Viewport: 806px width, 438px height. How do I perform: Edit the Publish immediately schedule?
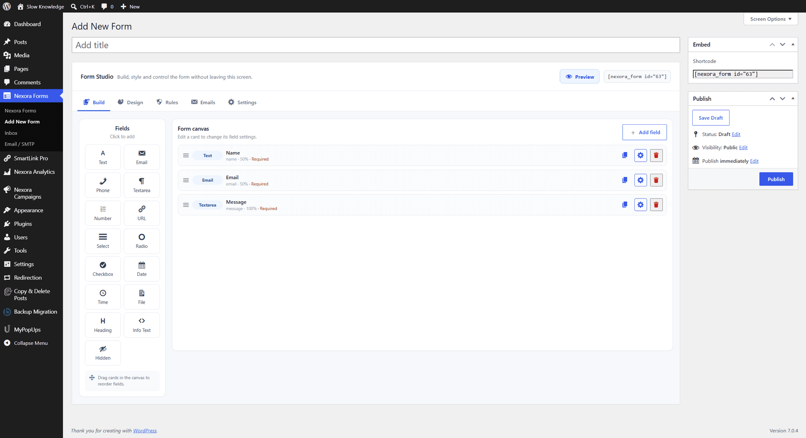coord(754,161)
